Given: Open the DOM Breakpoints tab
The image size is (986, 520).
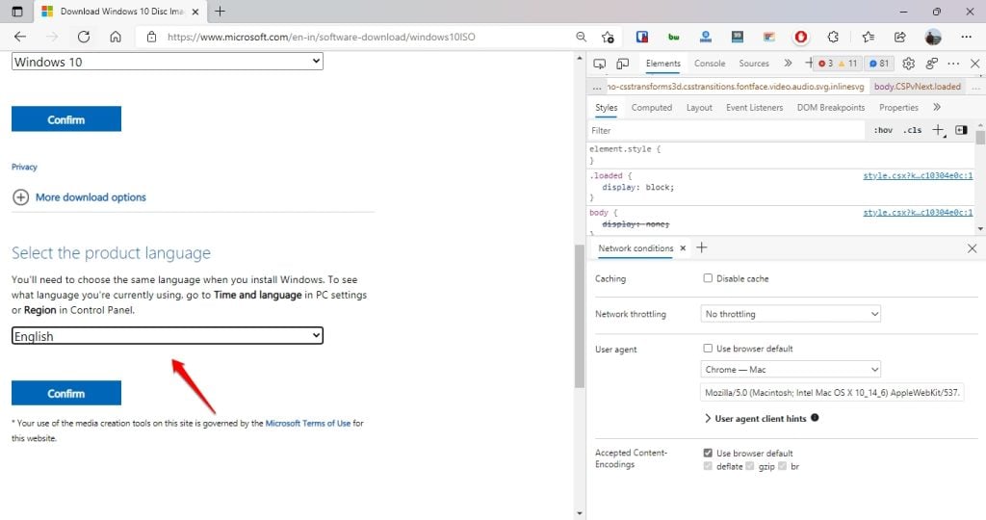Looking at the screenshot, I should (x=831, y=108).
